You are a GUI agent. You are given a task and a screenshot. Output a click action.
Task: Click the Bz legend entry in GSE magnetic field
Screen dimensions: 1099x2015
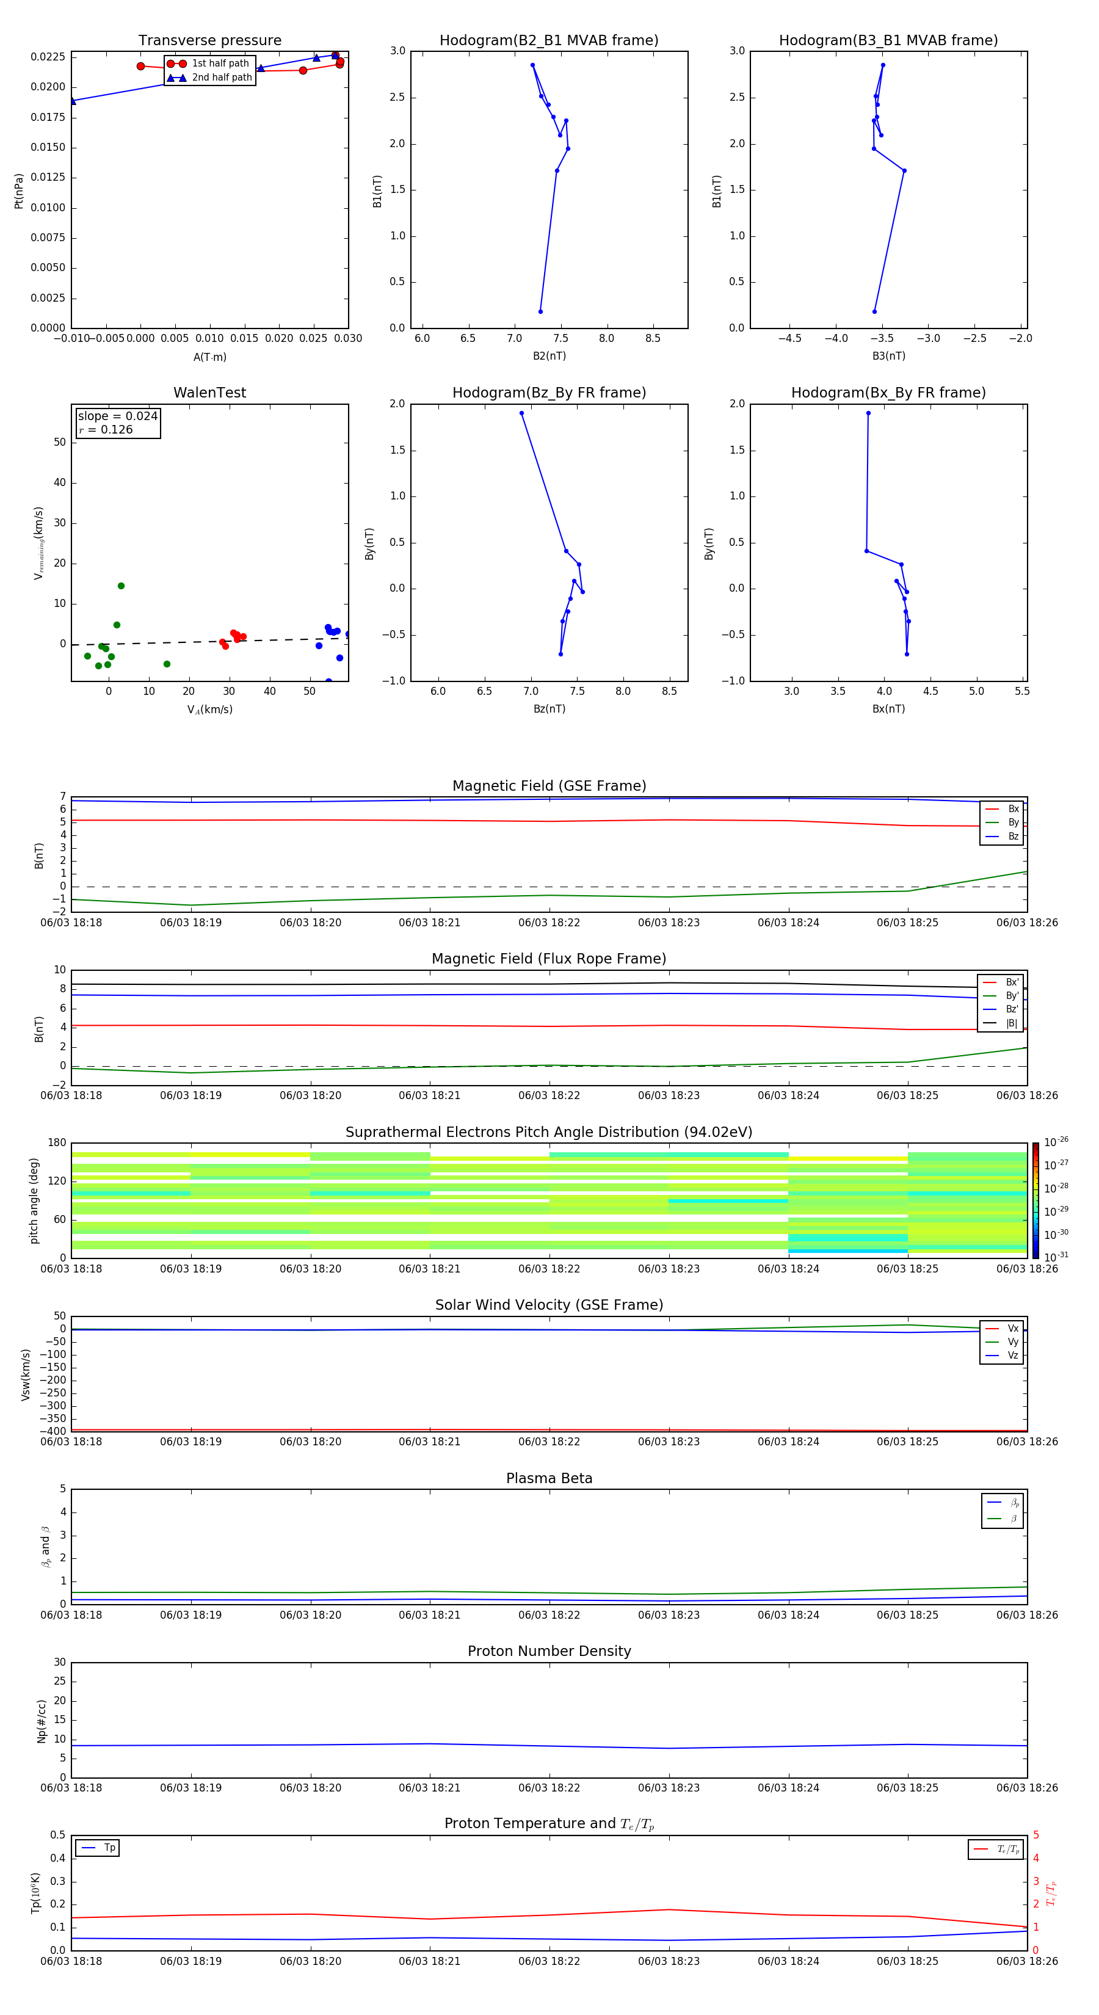tap(1002, 836)
